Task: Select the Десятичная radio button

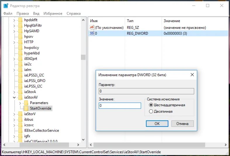Action: 151,111
